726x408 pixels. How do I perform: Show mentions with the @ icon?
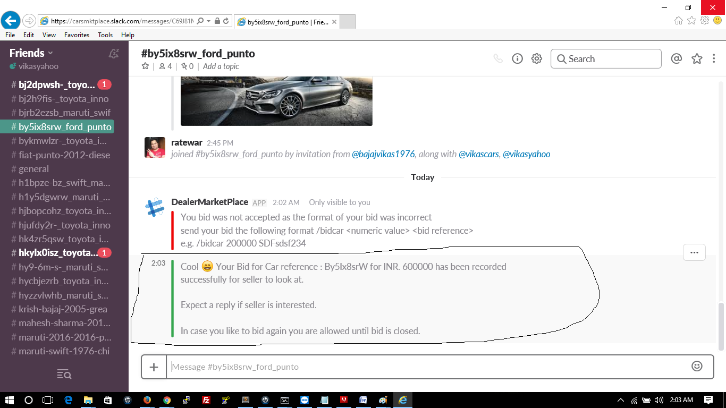pos(676,58)
